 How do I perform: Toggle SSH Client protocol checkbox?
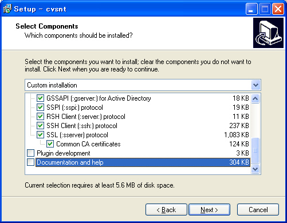coord(40,126)
